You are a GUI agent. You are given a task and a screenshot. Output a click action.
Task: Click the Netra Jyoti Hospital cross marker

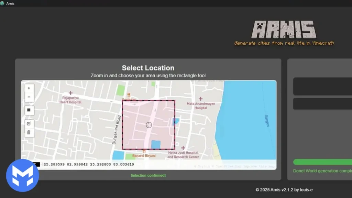pos(183,148)
